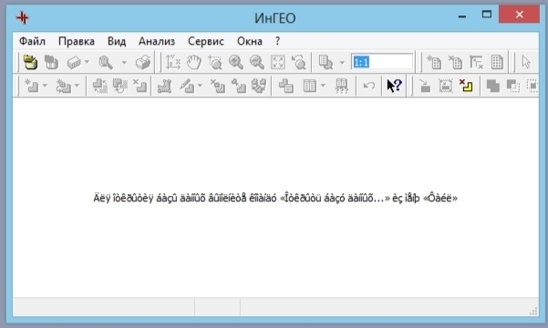Click the search magnifier document icon
Viewport: 548px width, 328px height.
[106, 62]
